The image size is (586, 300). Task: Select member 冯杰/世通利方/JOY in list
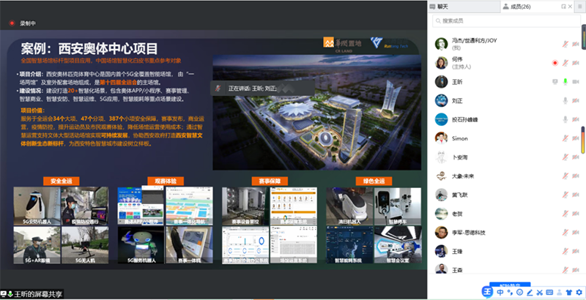pos(506,44)
